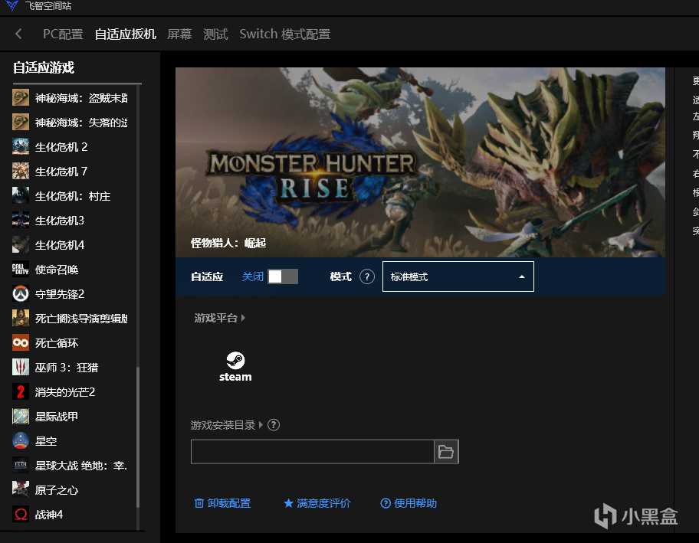Open the Switch 模式配置 tab
This screenshot has height=543, width=699.
tap(285, 34)
